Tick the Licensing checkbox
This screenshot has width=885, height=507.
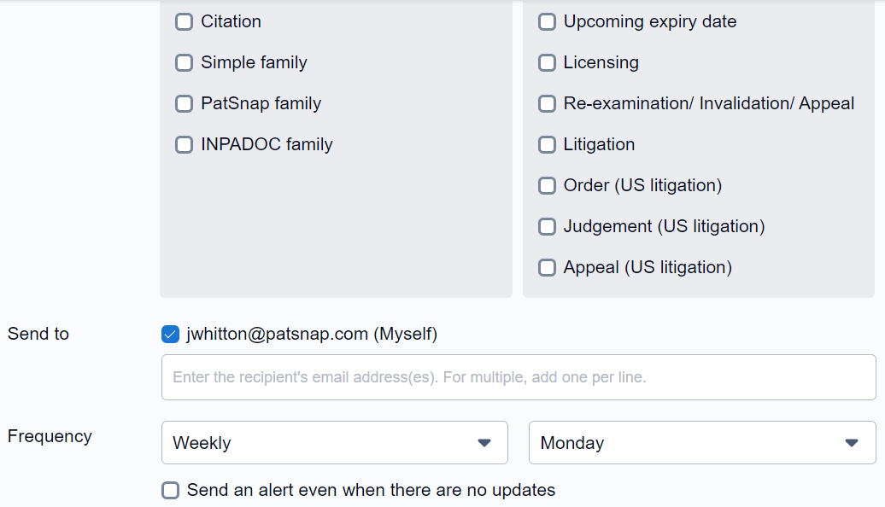547,63
